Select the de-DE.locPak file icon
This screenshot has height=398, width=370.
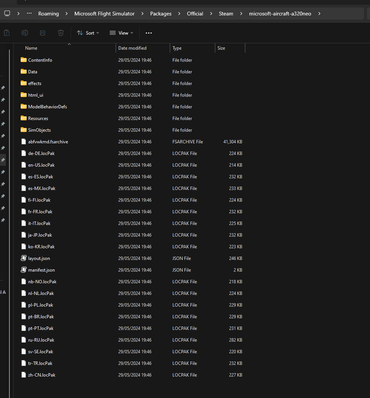tap(24, 153)
